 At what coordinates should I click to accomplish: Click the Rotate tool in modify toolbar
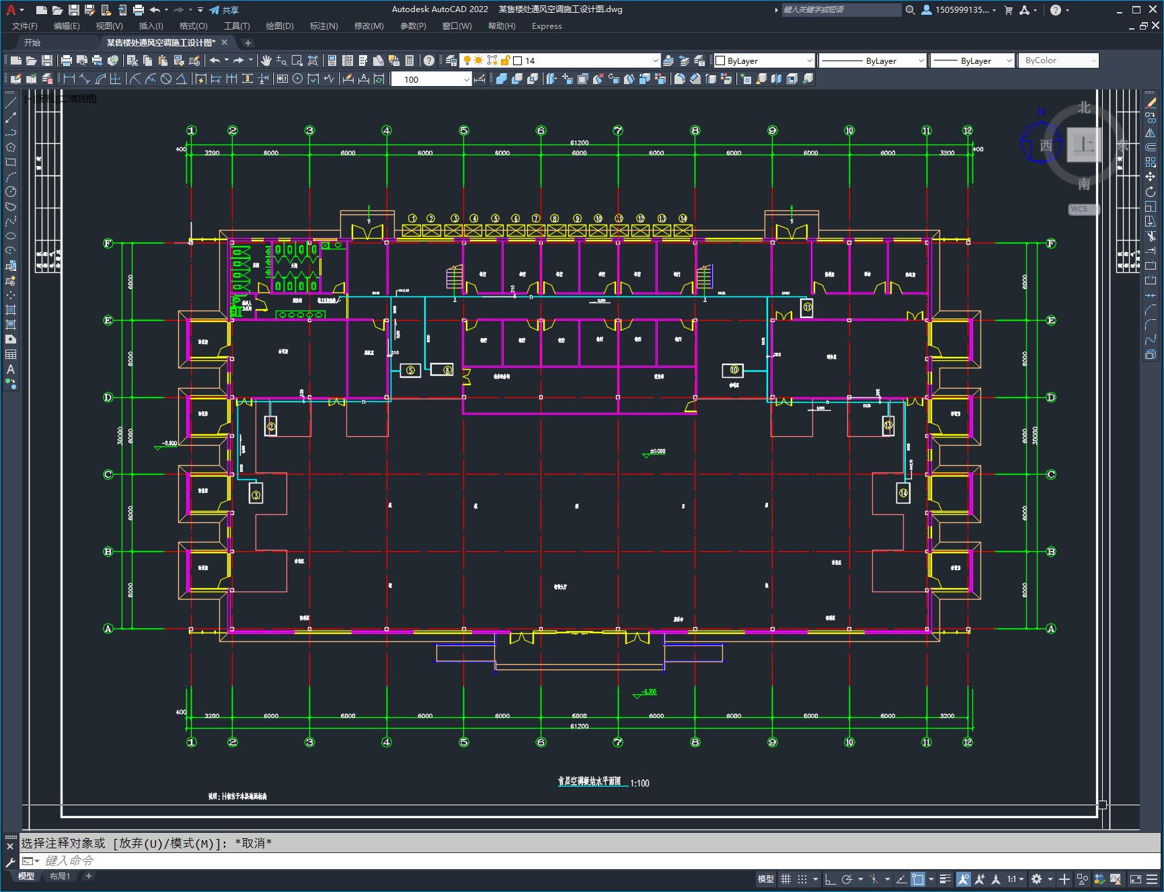(1151, 192)
